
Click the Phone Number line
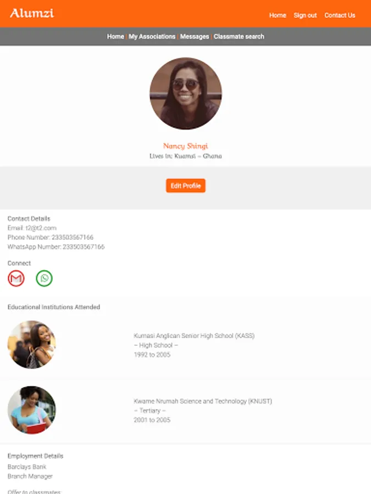click(51, 237)
